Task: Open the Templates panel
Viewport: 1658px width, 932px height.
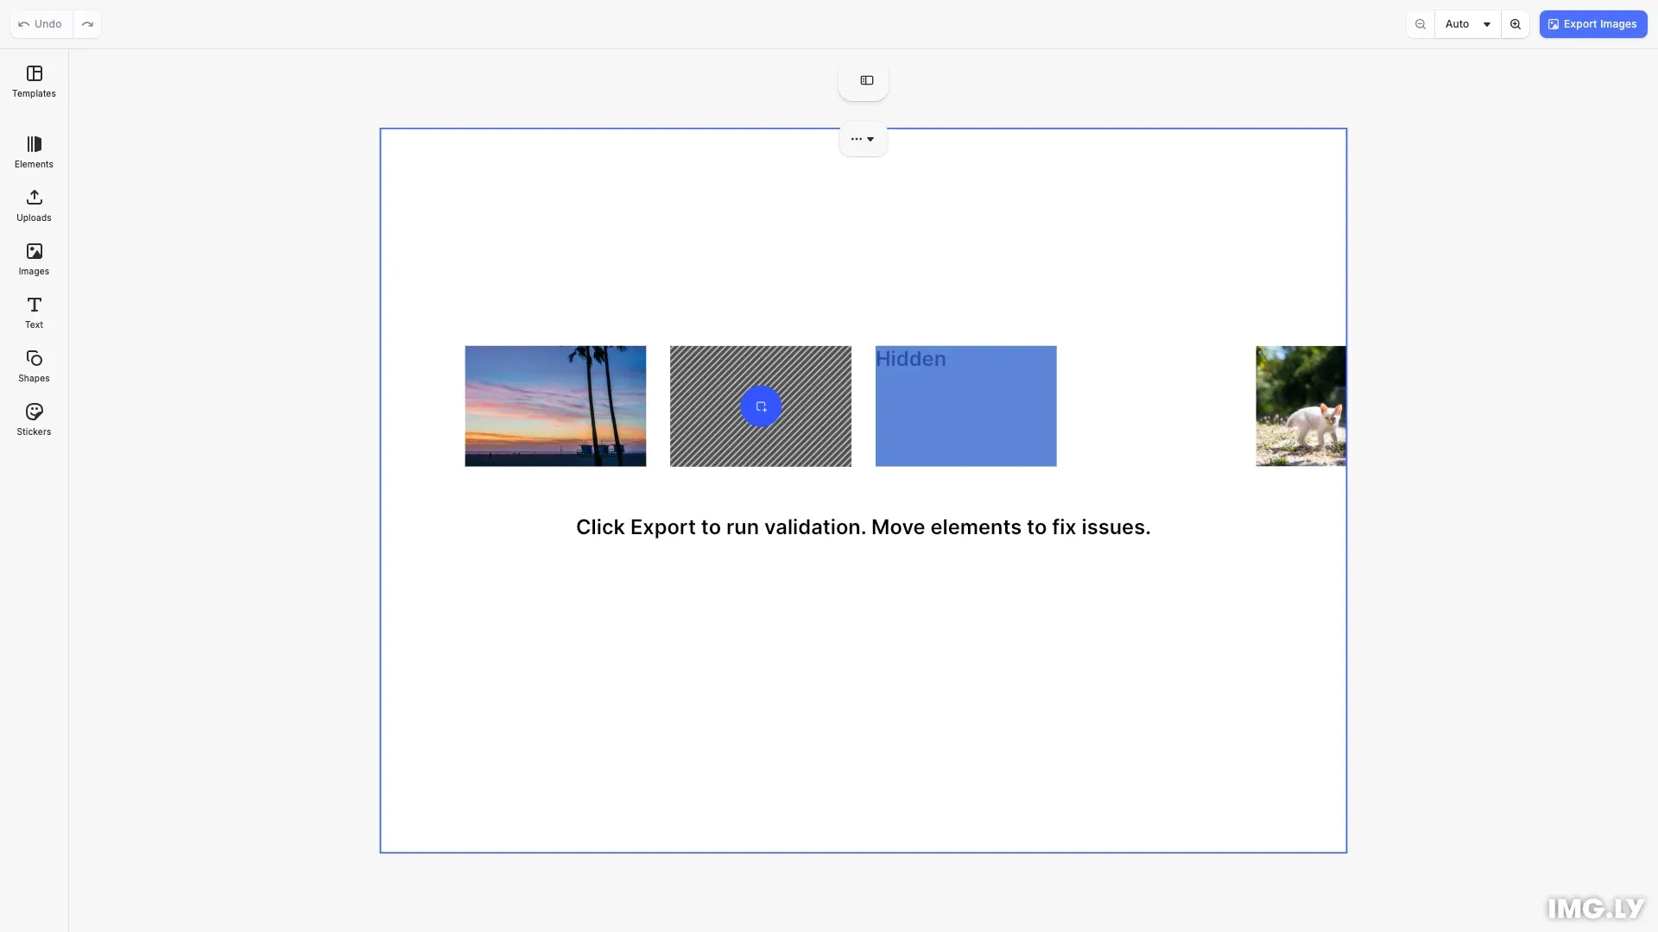Action: [34, 81]
